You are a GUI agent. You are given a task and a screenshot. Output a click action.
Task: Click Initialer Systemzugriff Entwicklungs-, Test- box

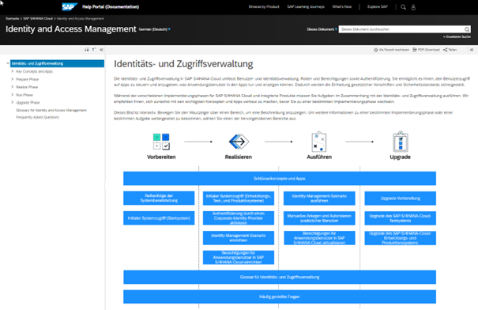coord(239,198)
